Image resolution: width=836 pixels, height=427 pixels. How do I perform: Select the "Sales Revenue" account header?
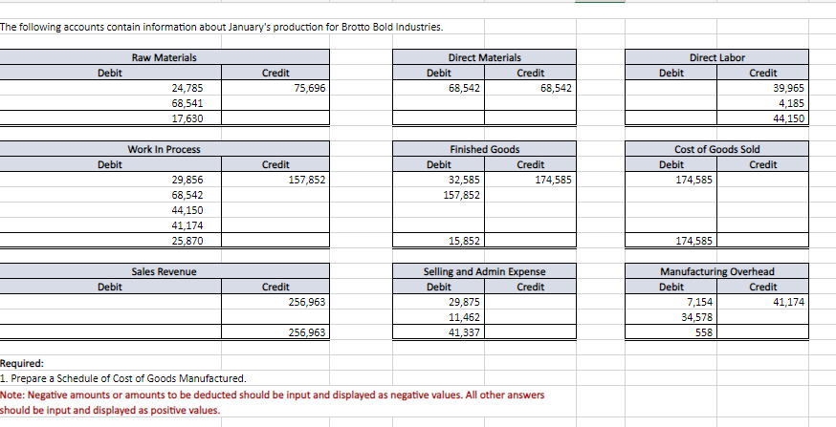(165, 271)
